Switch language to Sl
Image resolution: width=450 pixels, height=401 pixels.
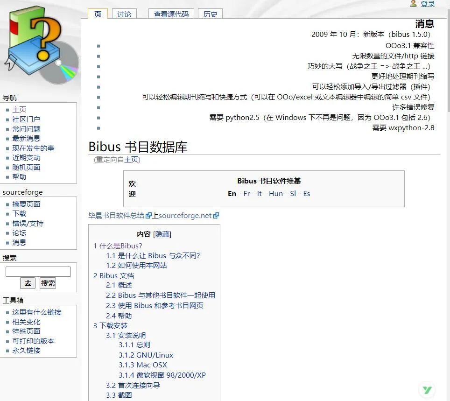point(293,194)
